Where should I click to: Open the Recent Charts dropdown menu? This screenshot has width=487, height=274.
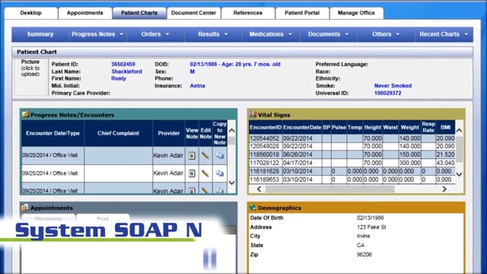pyautogui.click(x=444, y=34)
